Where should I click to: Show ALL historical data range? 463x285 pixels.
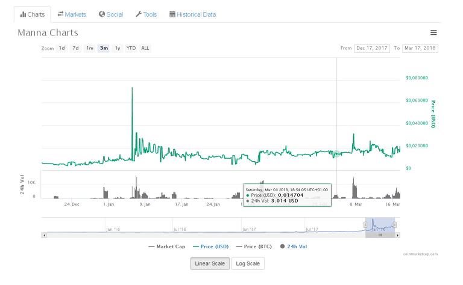pos(145,48)
